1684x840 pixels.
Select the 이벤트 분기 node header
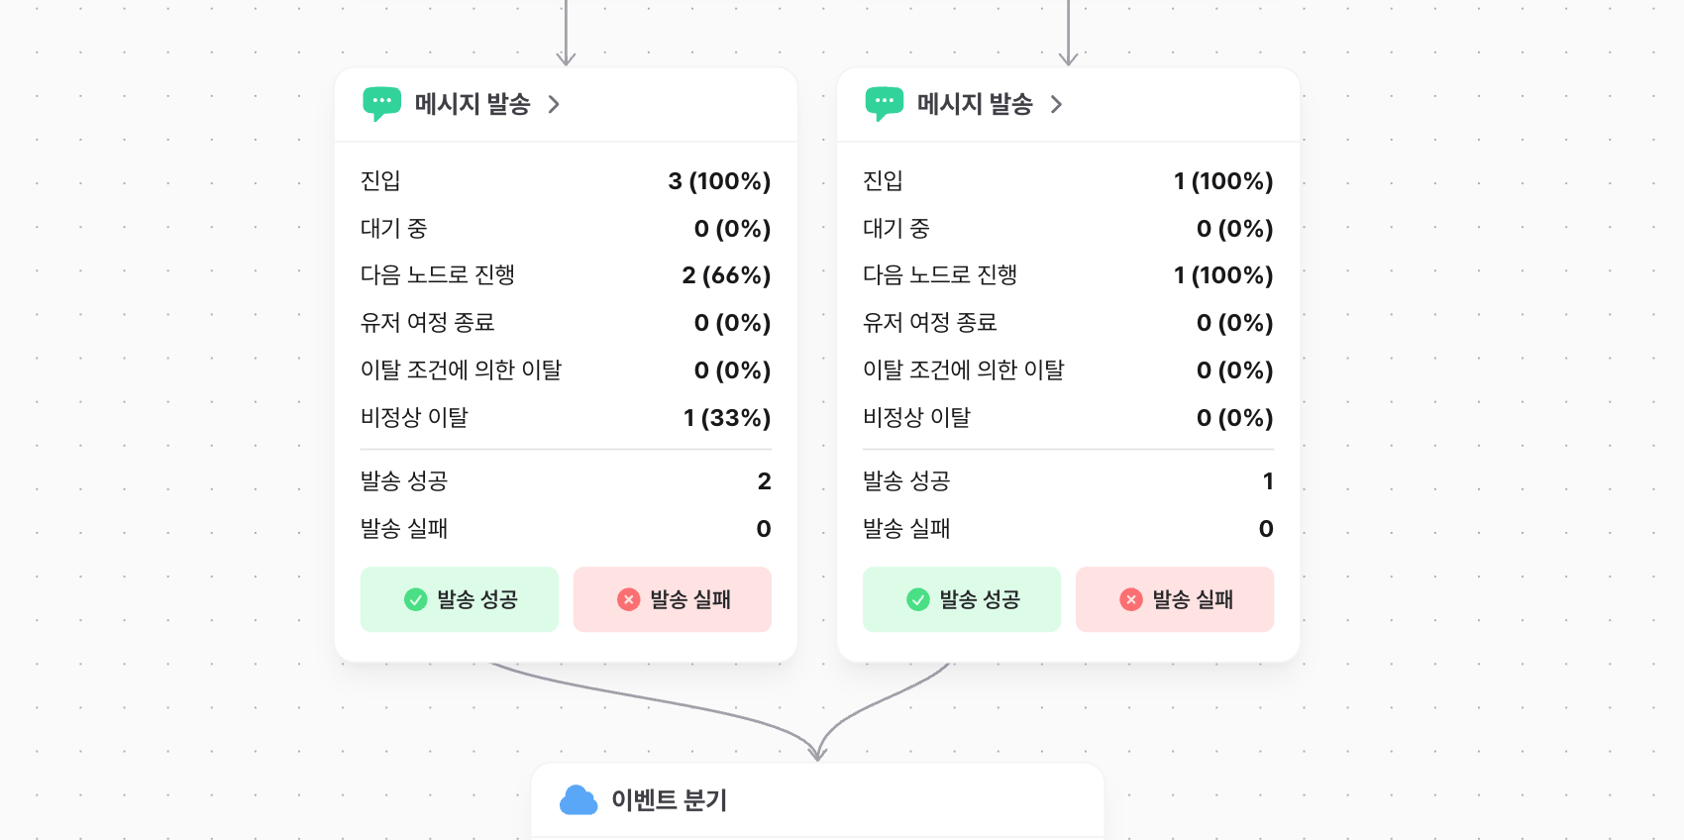tap(670, 800)
